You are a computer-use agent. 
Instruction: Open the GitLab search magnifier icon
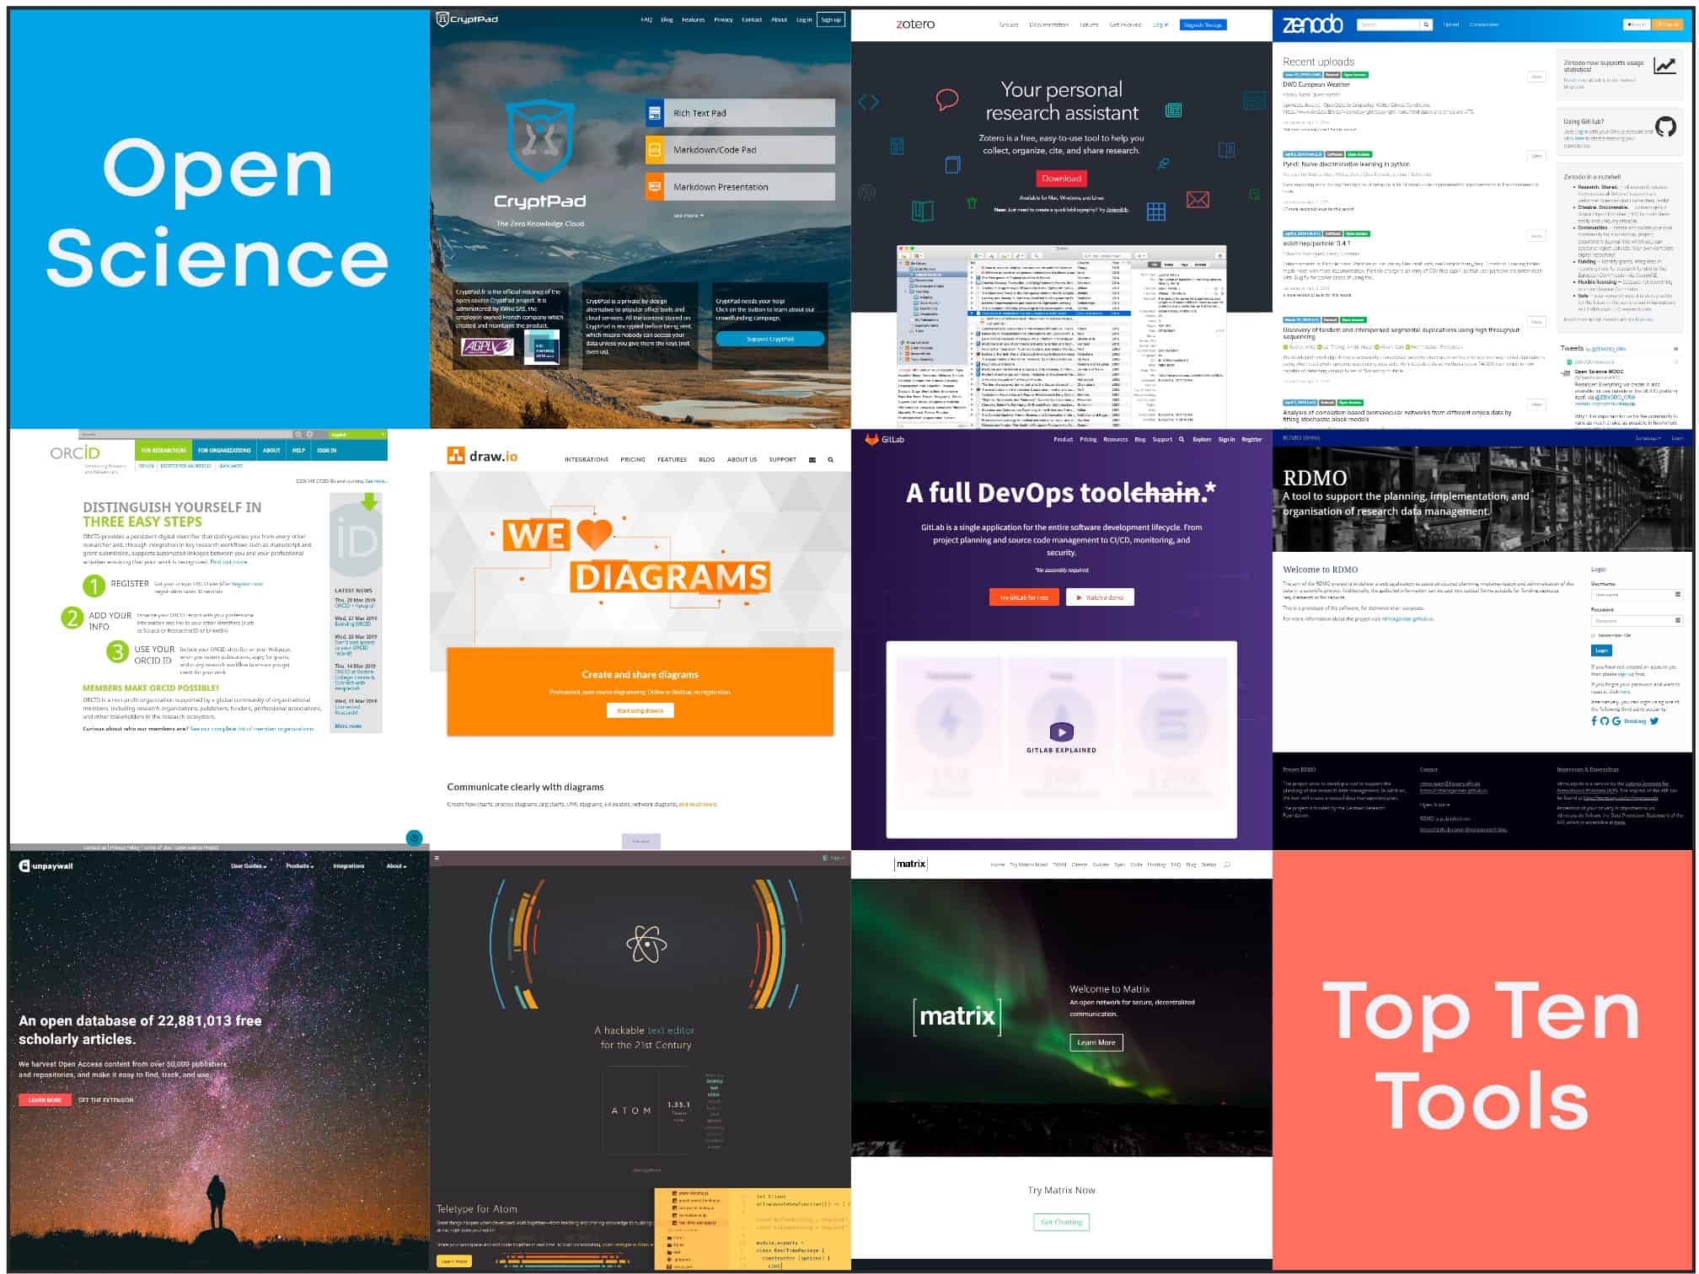point(1183,439)
